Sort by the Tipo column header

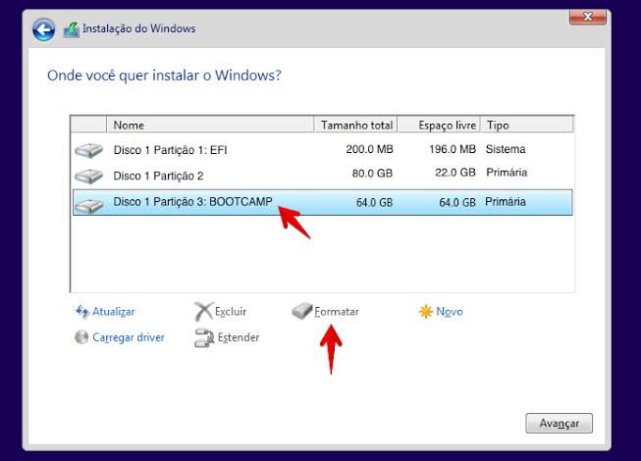527,125
